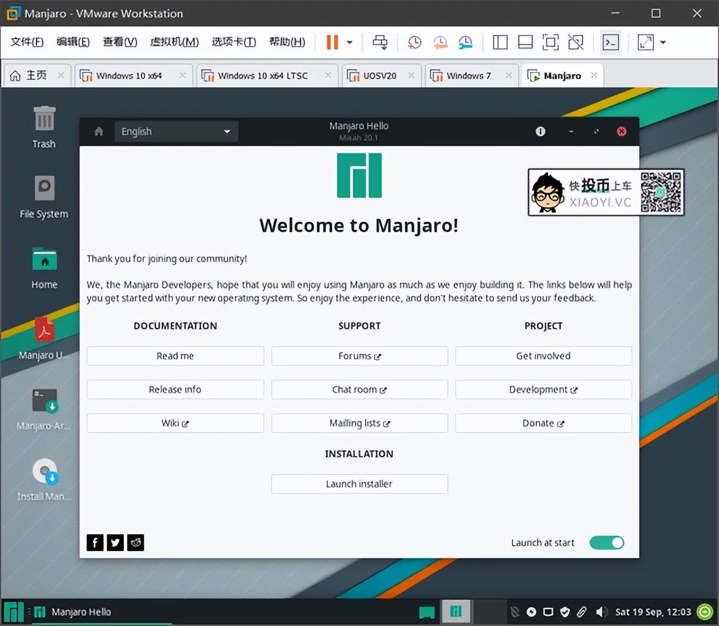
Task: Open the 虚拟机(M) menu
Action: tap(174, 42)
